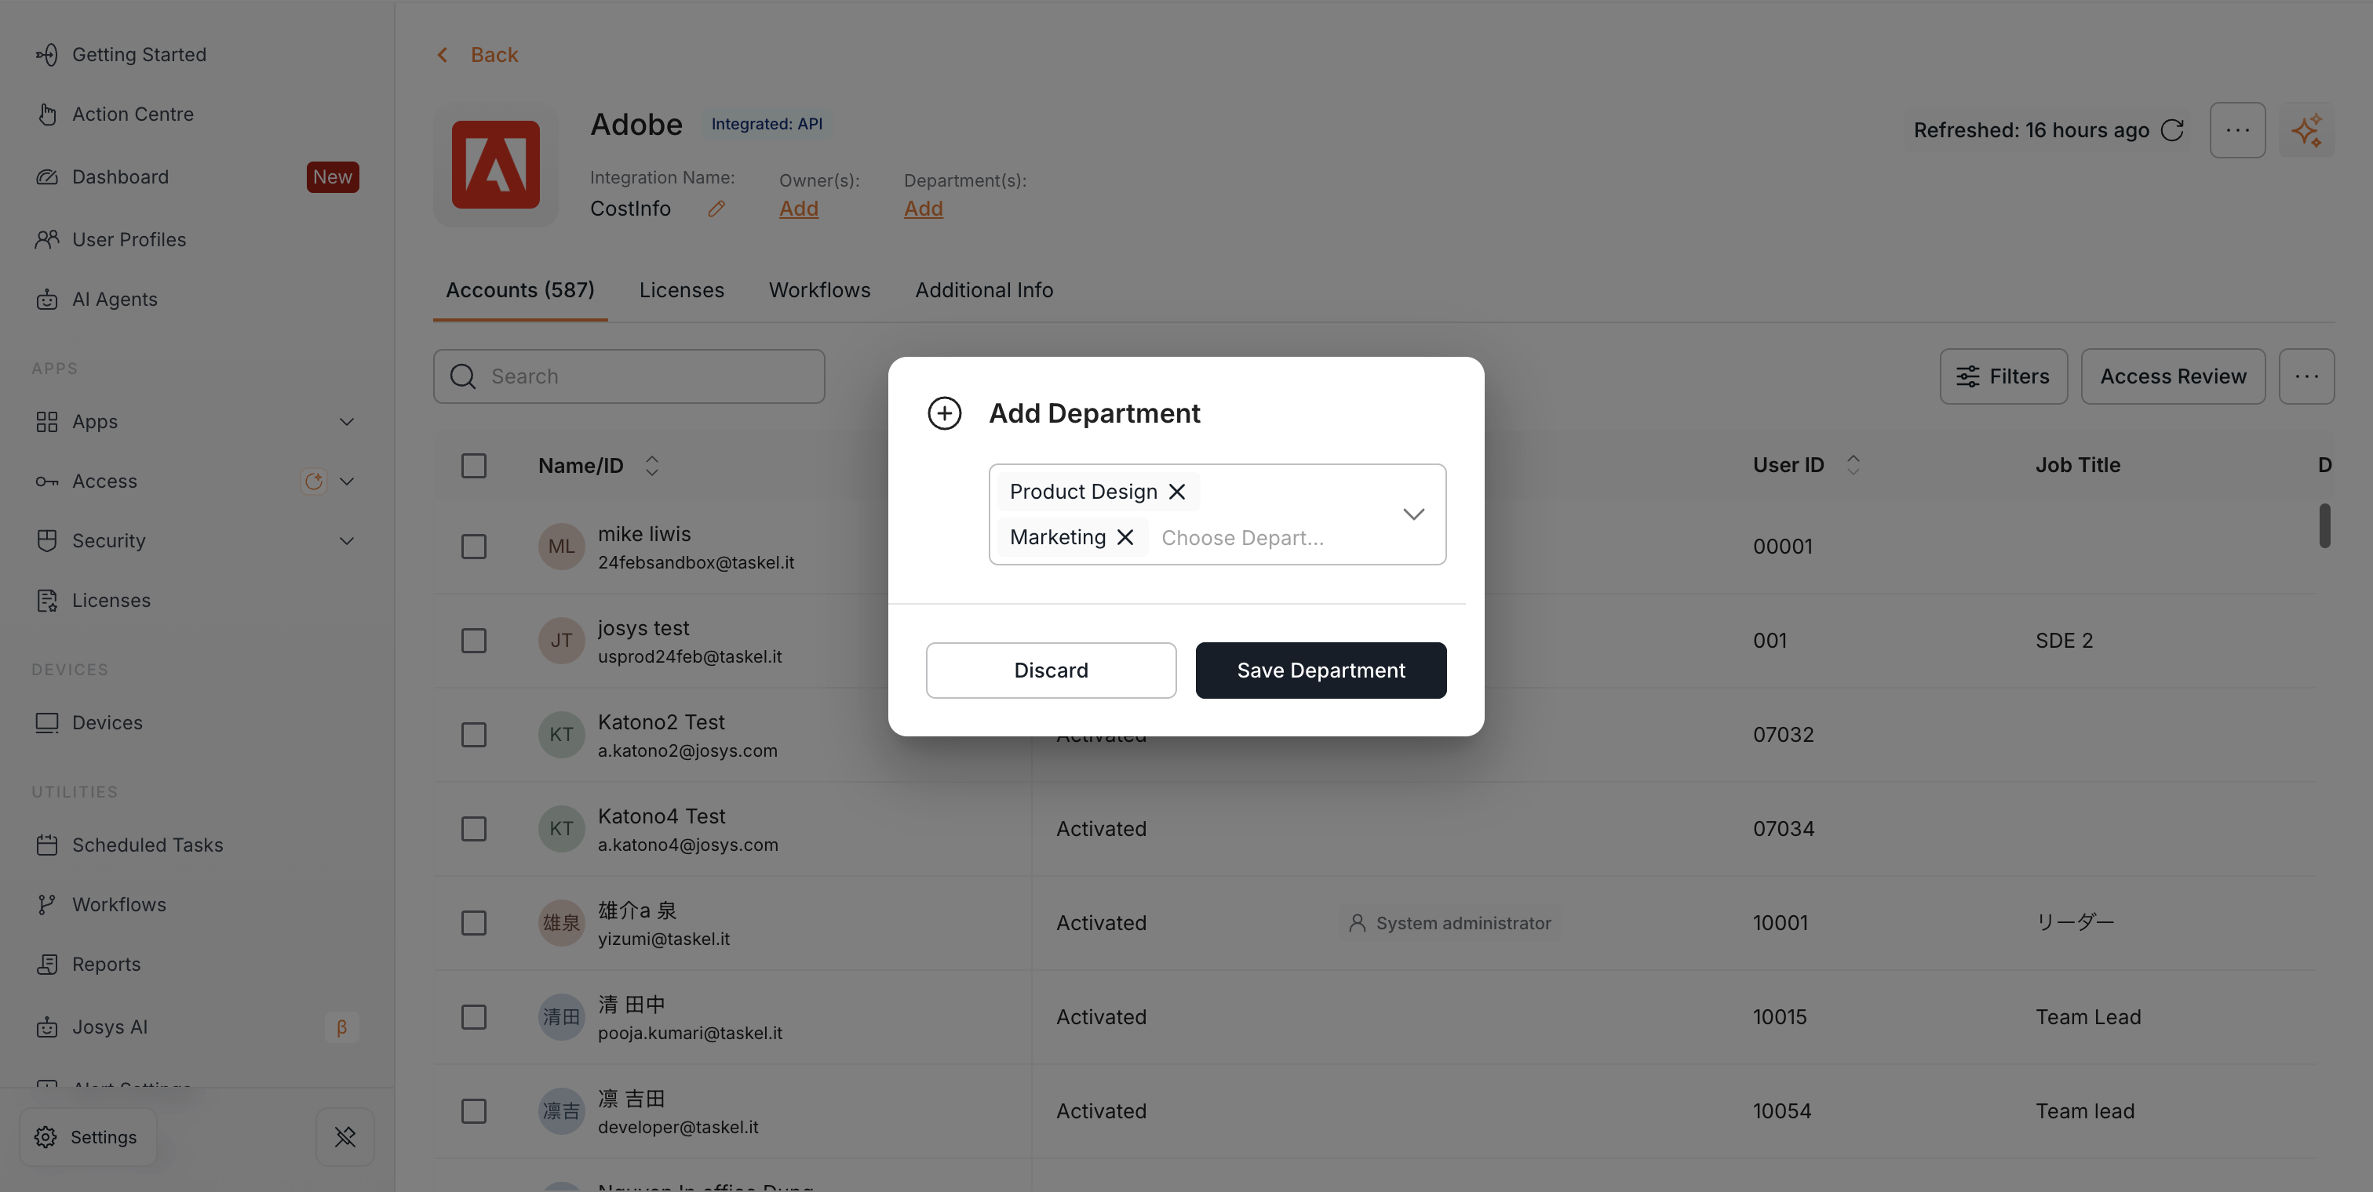Click the User Profiles people icon
The image size is (2373, 1192).
coord(47,239)
